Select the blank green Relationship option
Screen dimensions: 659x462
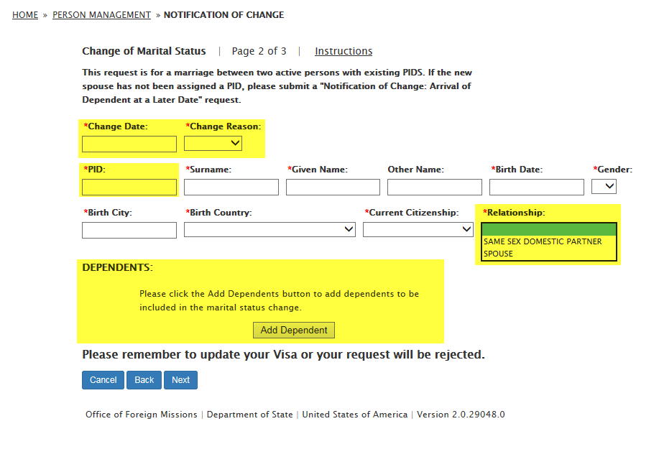(549, 230)
